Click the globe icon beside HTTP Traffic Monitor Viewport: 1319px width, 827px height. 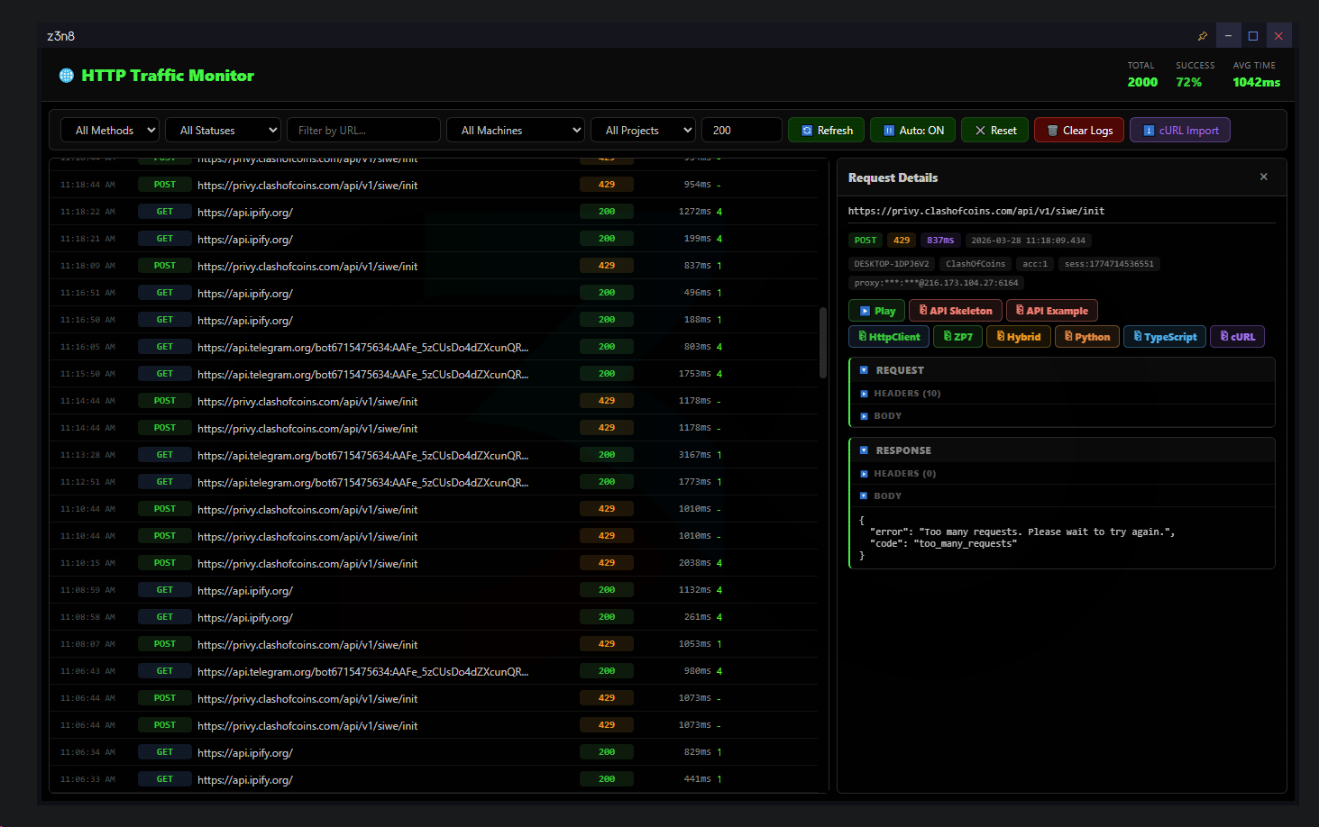[67, 76]
